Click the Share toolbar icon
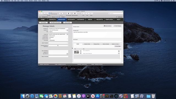The image size is (176, 99). tap(91, 13)
